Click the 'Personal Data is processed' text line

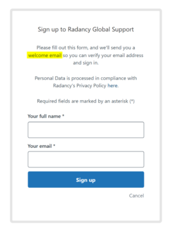[86, 78]
